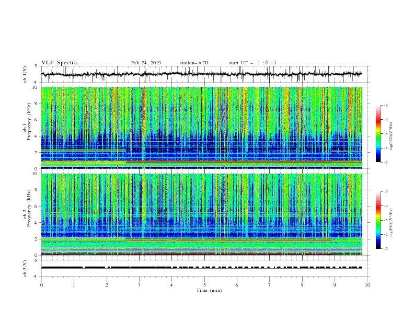
Task: Click the date 'Feb. 24, 2019'
Action: click(146, 63)
